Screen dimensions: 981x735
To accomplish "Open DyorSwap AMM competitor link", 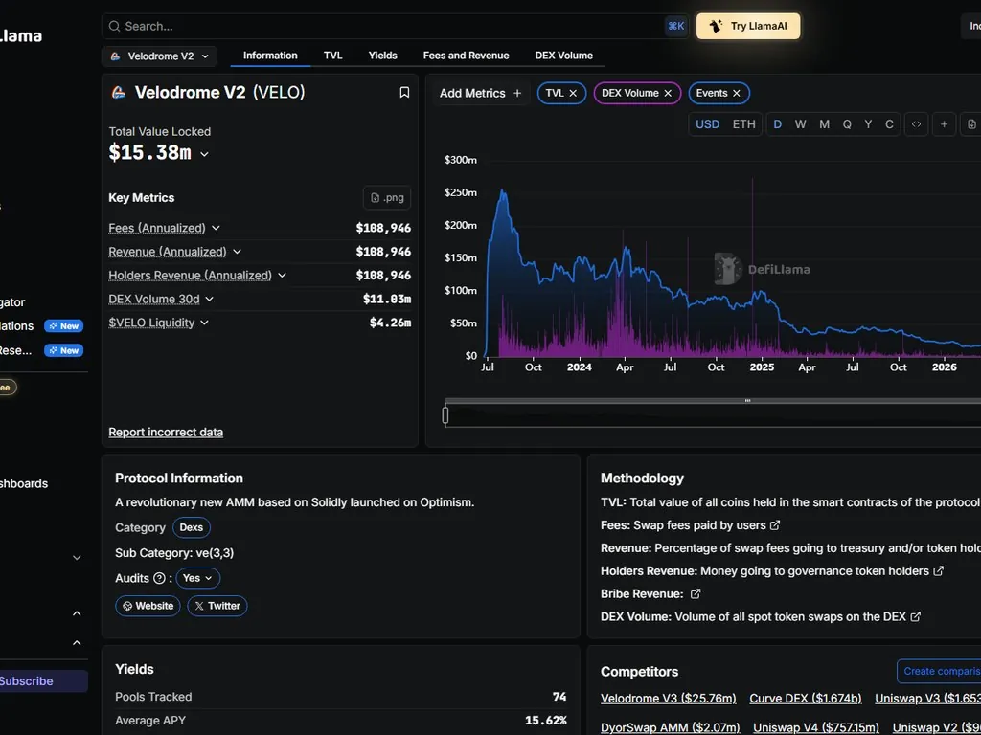I will [x=670, y=727].
